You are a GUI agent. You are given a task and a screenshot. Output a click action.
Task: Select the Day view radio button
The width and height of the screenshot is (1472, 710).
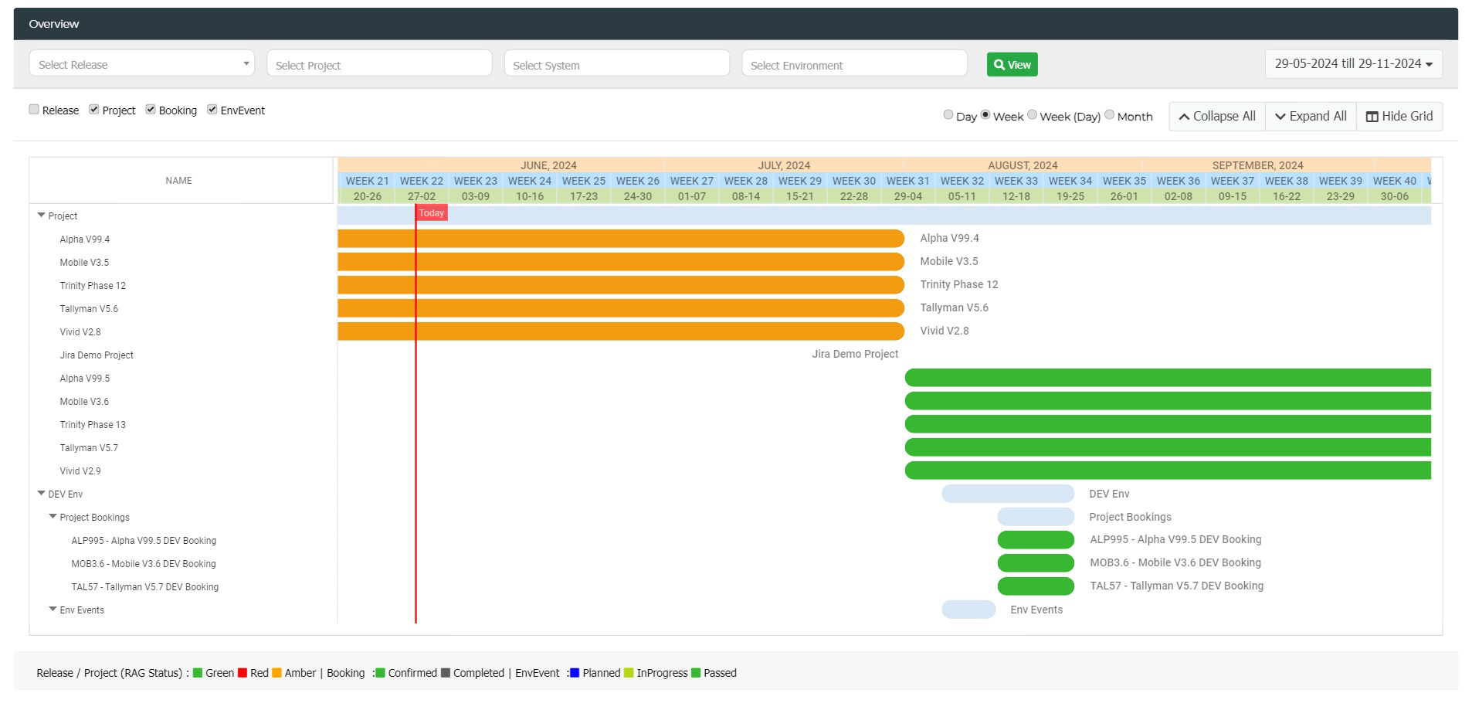click(948, 115)
